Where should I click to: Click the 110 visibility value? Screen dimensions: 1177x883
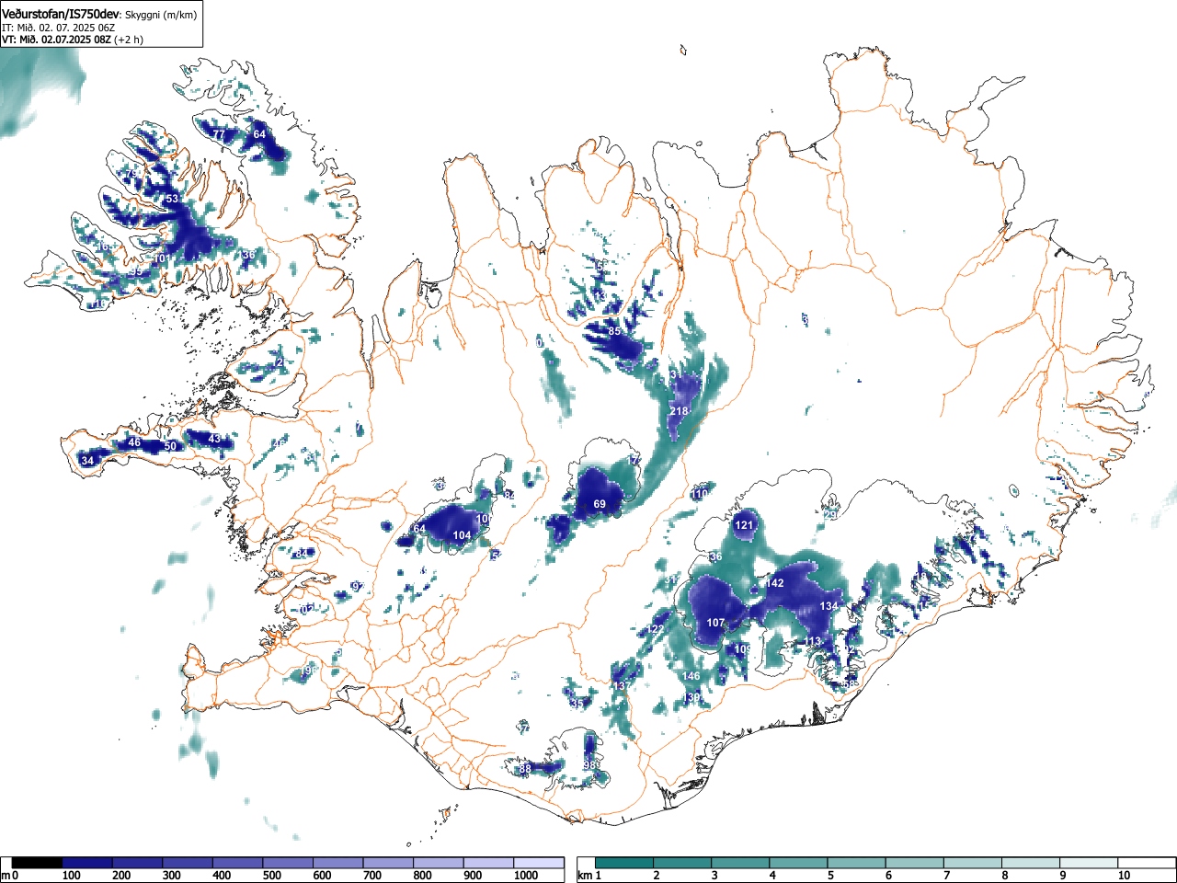[x=700, y=494]
